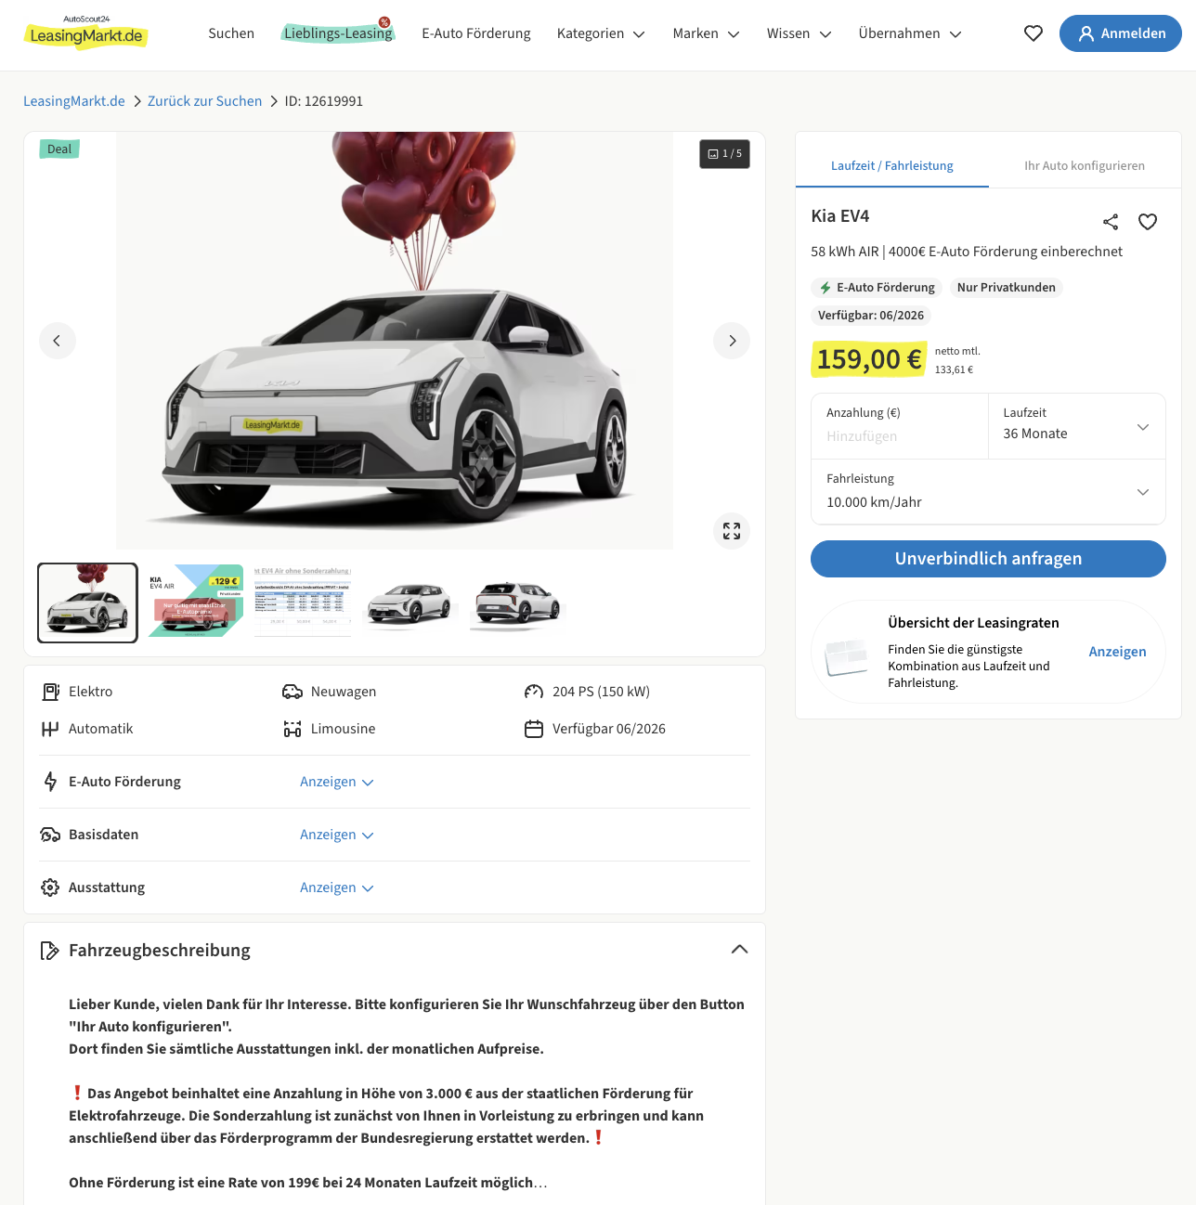Open the Marken menu

click(706, 33)
